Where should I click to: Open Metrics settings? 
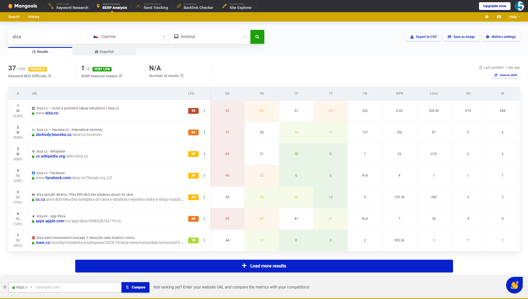pos(501,37)
